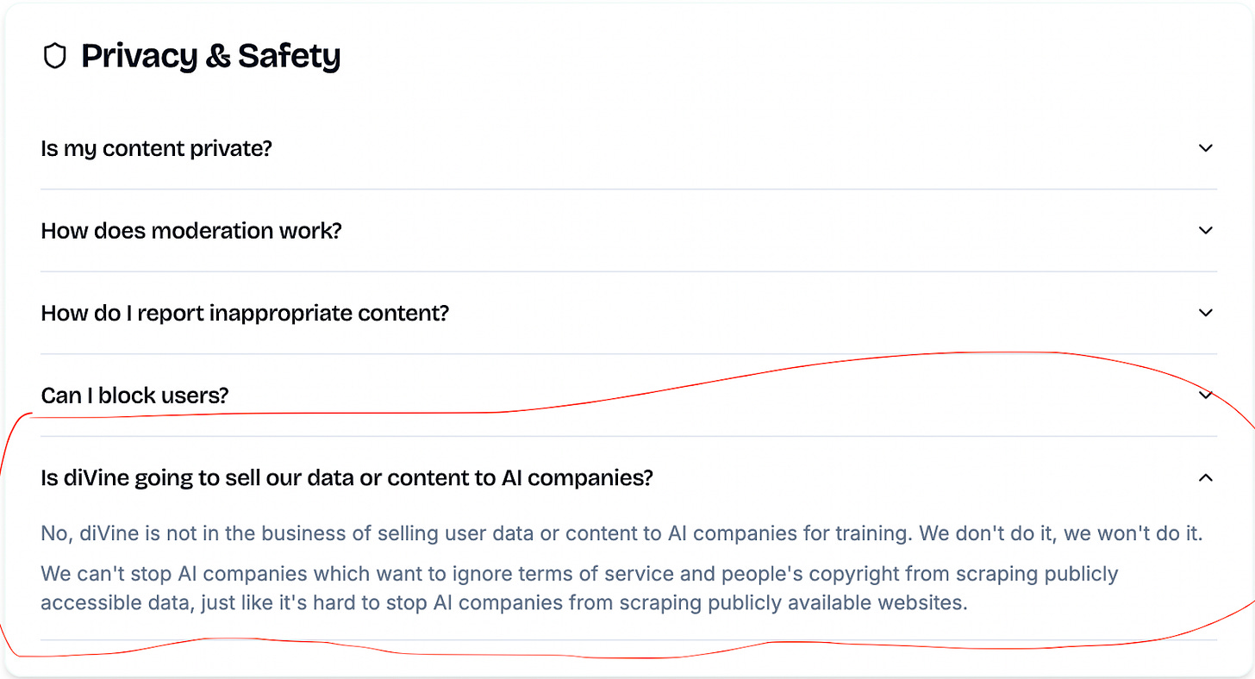Image resolution: width=1255 pixels, height=679 pixels.
Task: Click the 'How do I report inappropriate content?' label
Action: click(x=244, y=313)
